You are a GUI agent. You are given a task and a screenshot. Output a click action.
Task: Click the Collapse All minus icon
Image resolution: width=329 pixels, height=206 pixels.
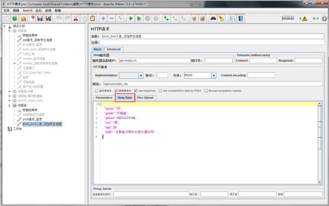pos(112,19)
